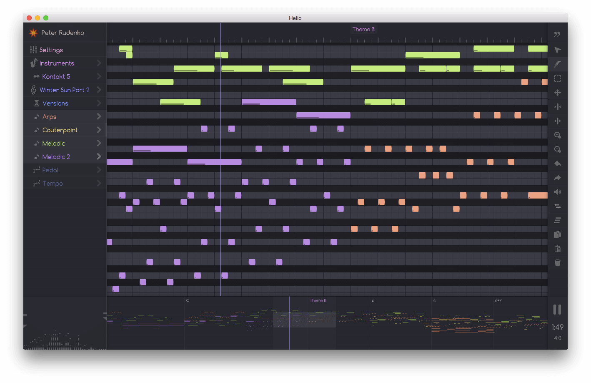
Task: Activate the four-arrow drag tool
Action: (x=557, y=93)
